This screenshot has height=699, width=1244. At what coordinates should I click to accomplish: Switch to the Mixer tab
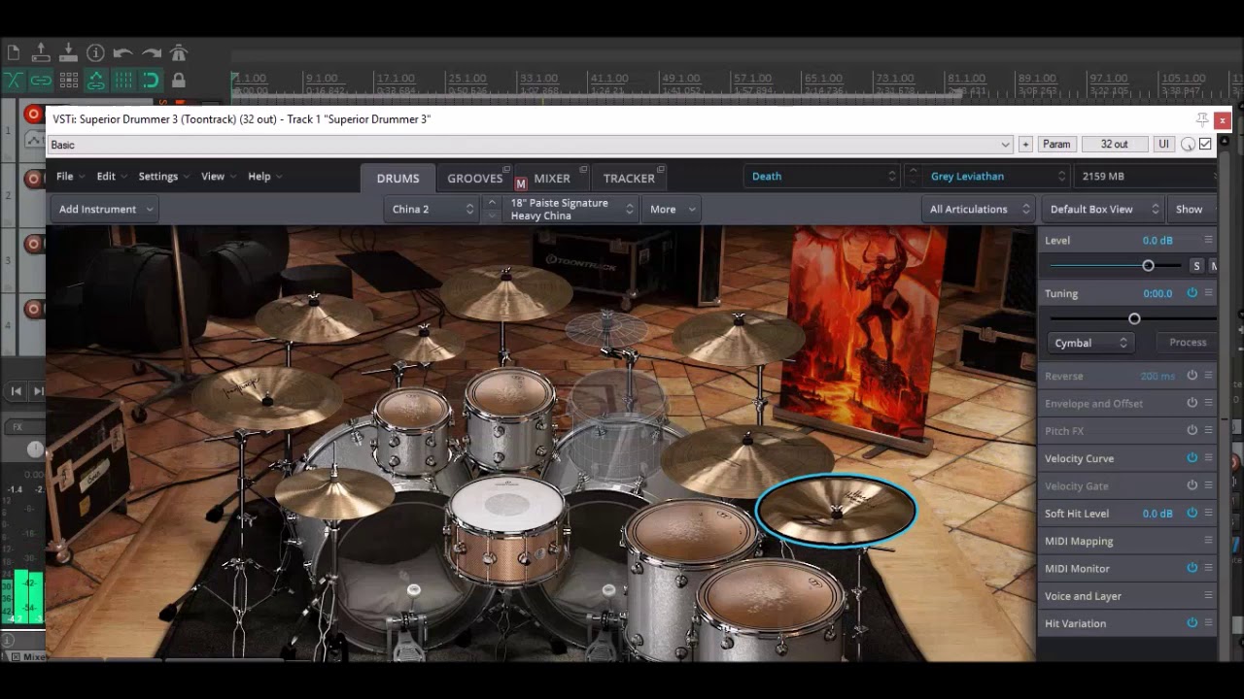tap(552, 179)
